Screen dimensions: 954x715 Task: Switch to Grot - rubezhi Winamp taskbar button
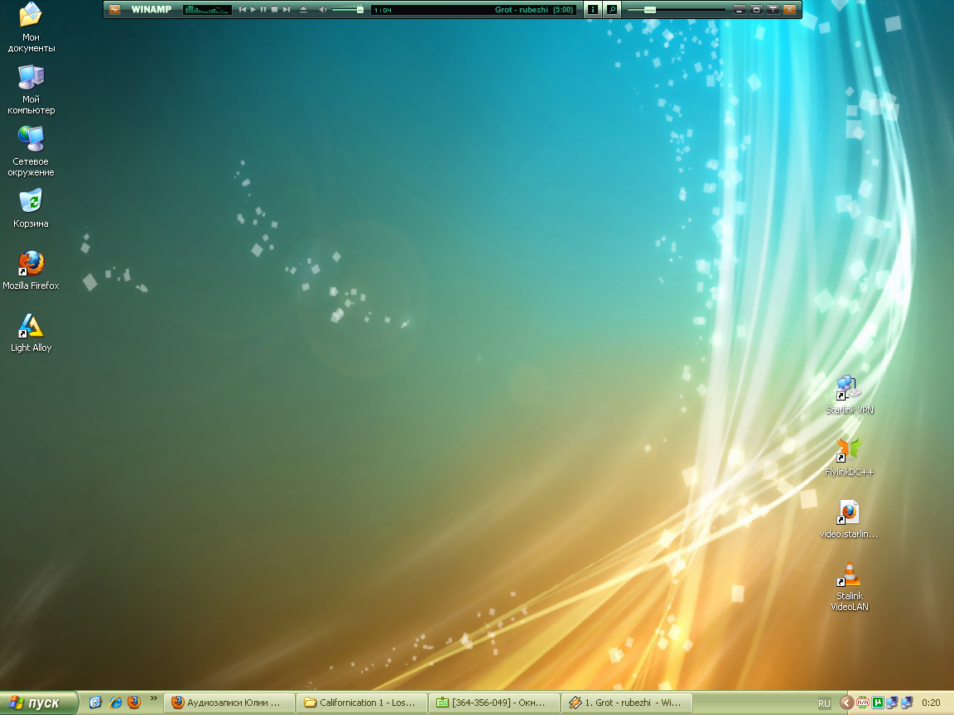click(628, 703)
